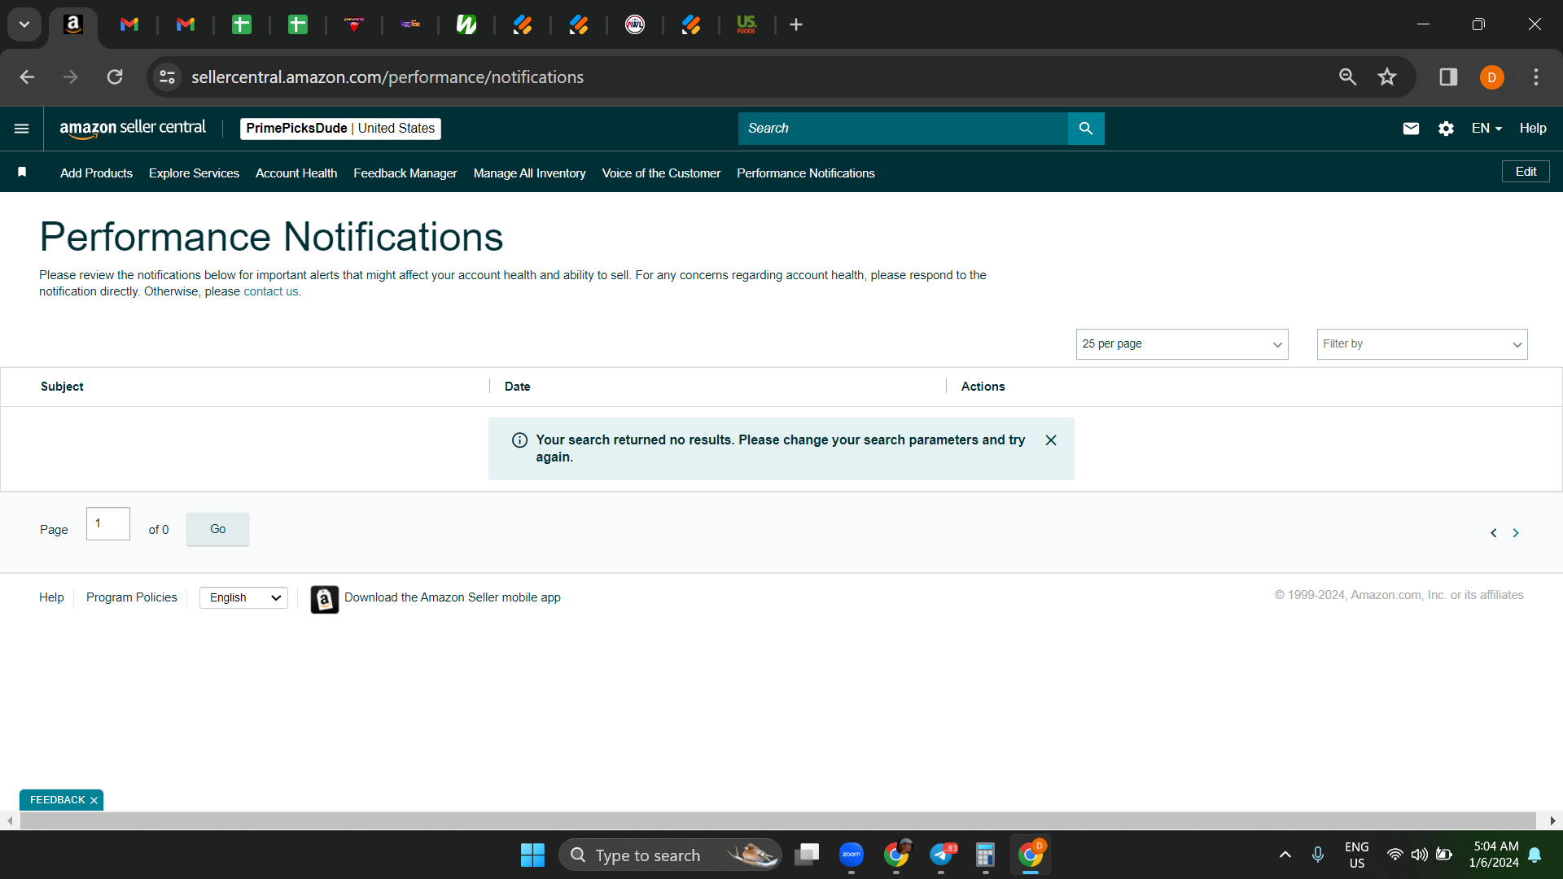Open the tab search dropdown
This screenshot has width=1563, height=879.
[24, 24]
